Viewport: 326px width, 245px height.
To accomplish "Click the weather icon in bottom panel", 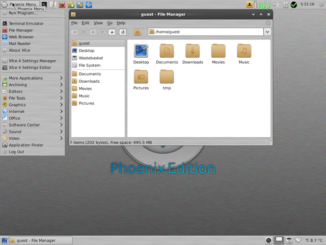I will click(x=298, y=240).
